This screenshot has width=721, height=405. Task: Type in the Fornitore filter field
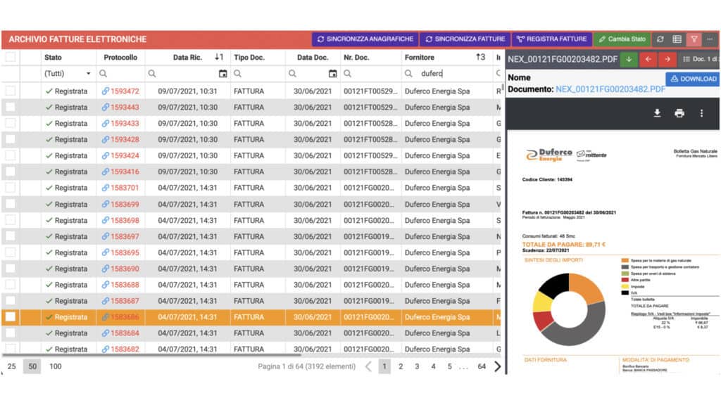pyautogui.click(x=451, y=73)
